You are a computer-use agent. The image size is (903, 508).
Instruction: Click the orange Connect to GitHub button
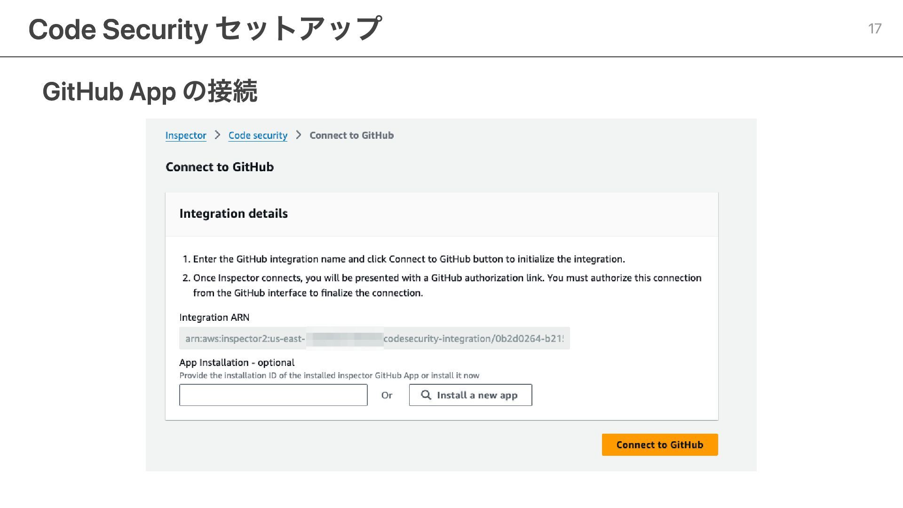click(660, 444)
